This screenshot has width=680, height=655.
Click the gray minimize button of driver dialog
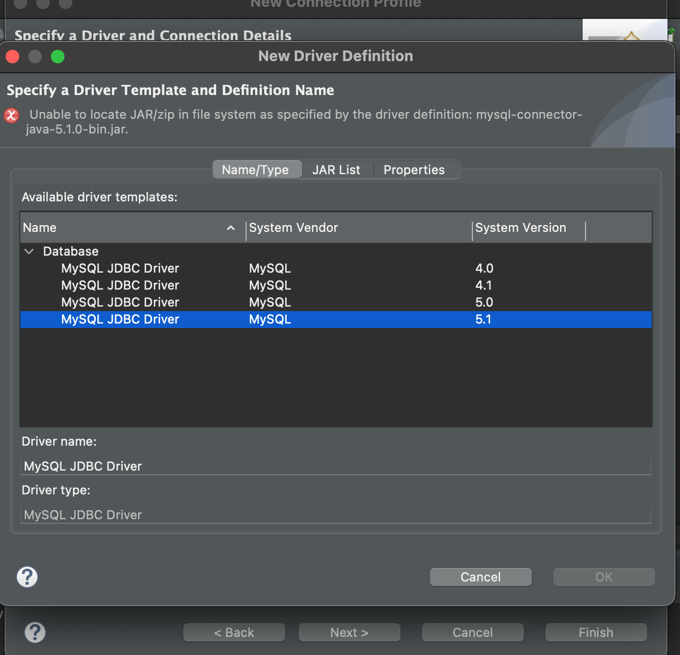35,57
